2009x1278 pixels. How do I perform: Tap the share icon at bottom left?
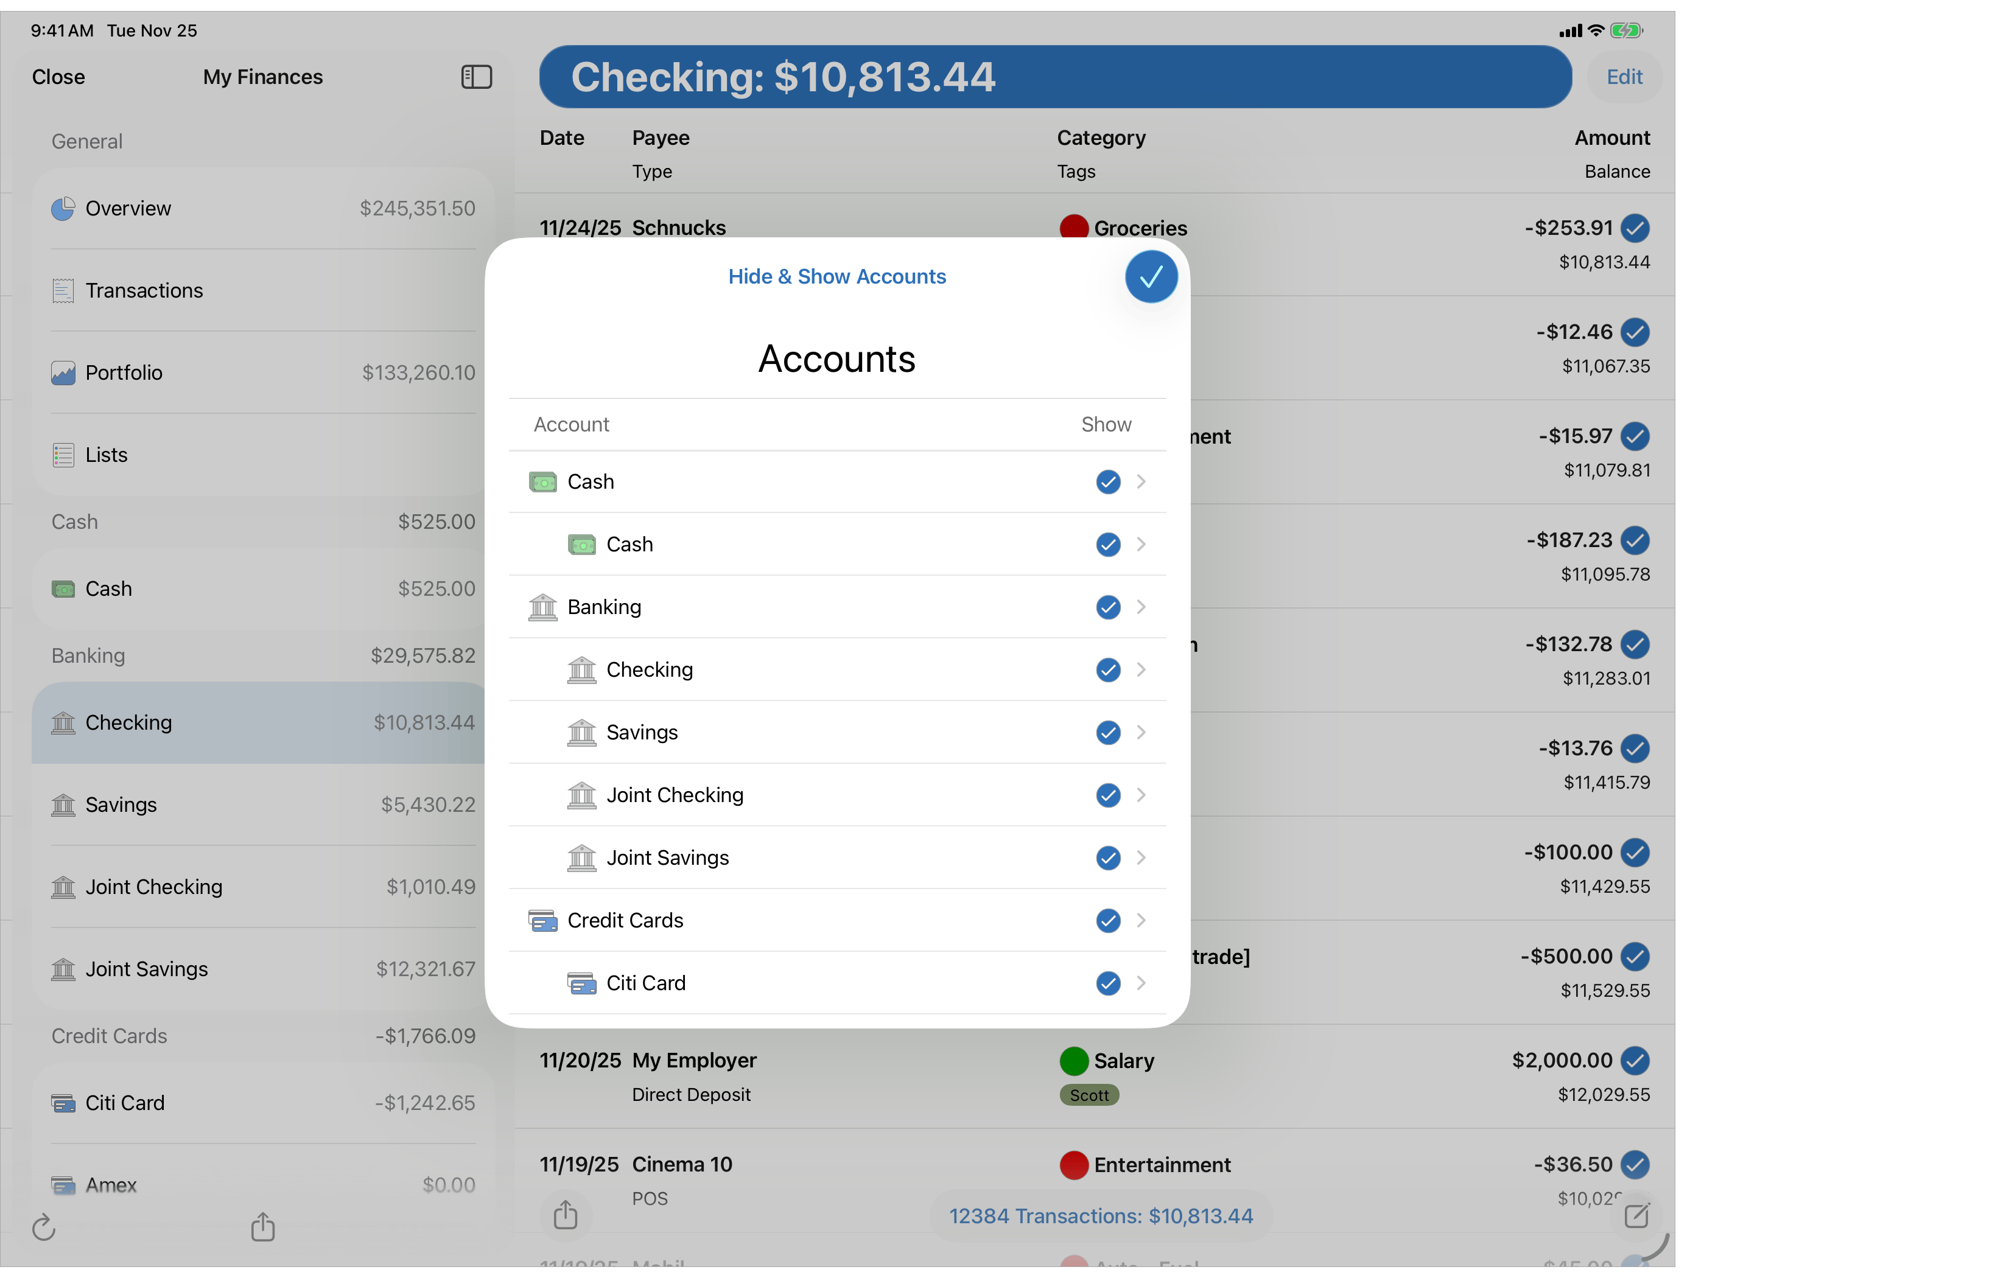coord(263,1227)
